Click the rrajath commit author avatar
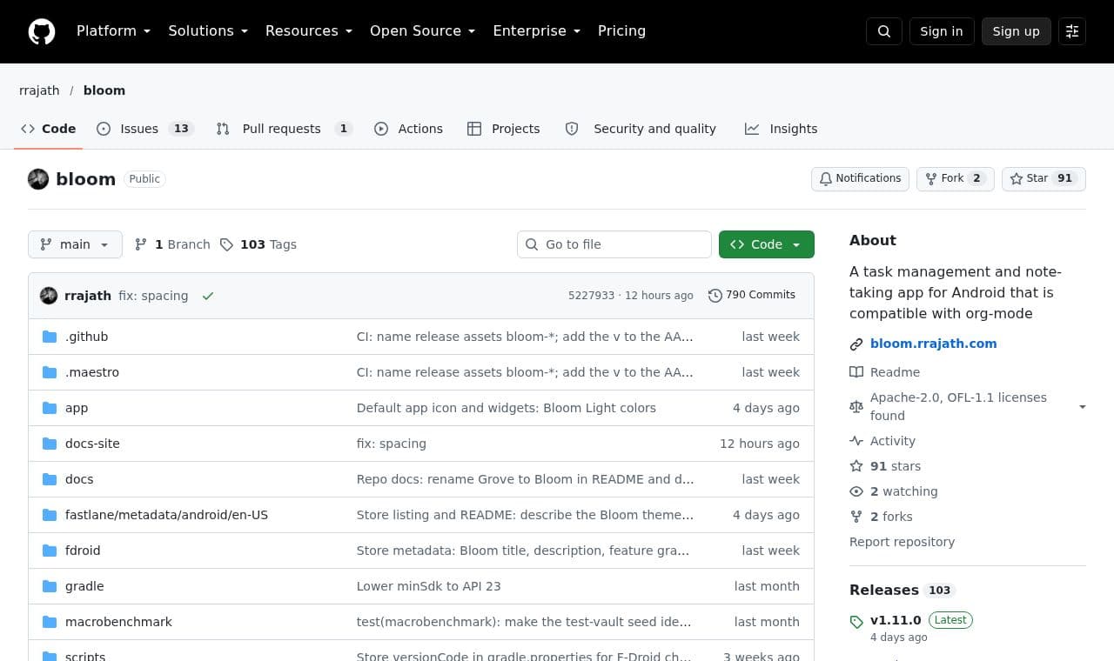1114x661 pixels. tap(49, 296)
